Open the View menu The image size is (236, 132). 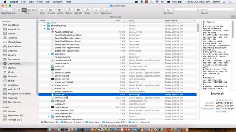(x=40, y=2)
